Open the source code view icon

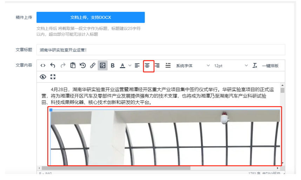(43, 66)
